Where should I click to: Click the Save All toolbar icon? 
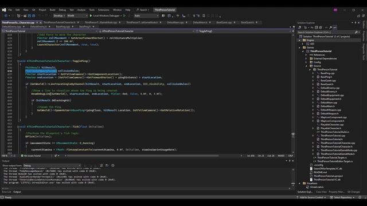[34, 15]
